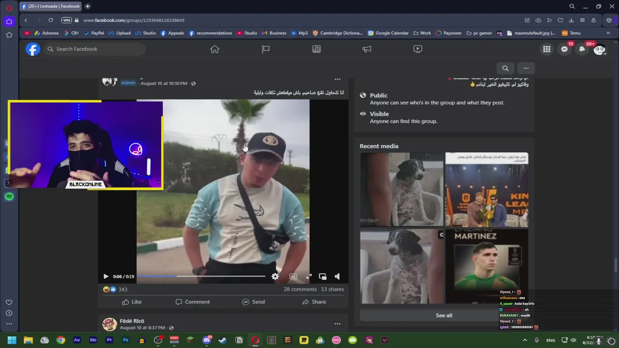Screen dimensions: 619x348
Task: Seek on the video progress bar
Action: pos(201,276)
